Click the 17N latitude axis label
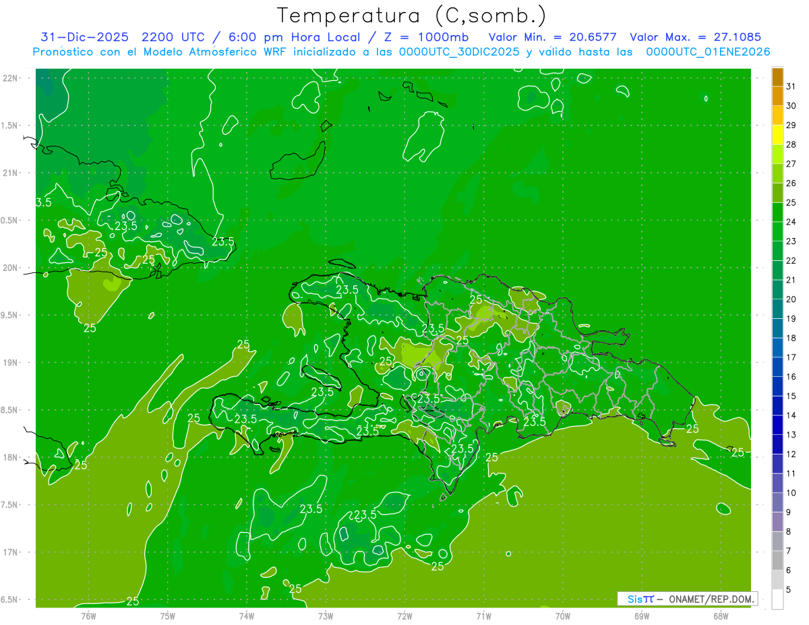The width and height of the screenshot is (809, 625). click(x=11, y=552)
